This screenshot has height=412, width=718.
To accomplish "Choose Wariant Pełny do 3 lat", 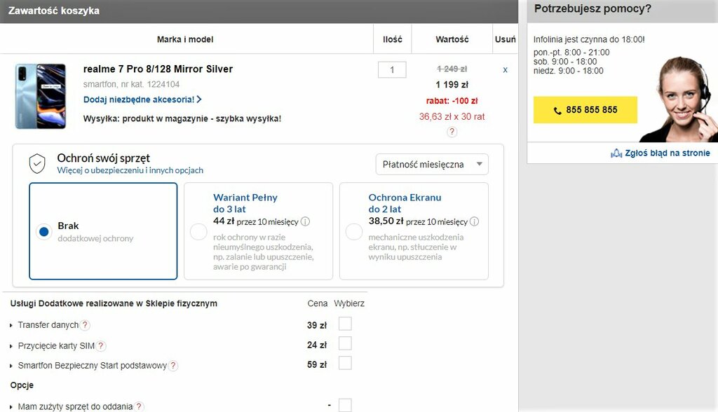I will click(x=198, y=232).
